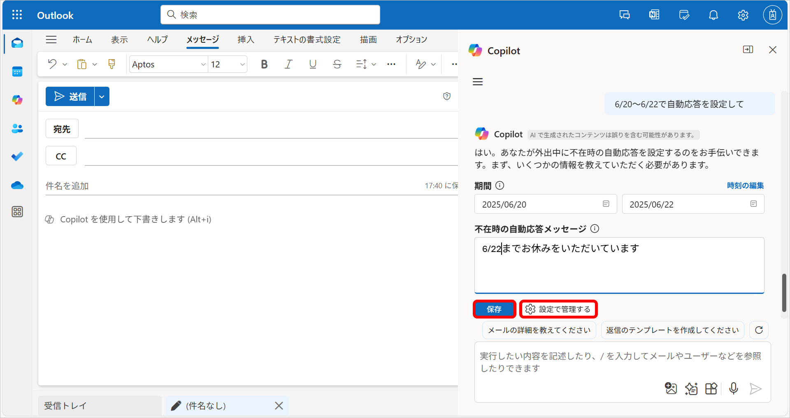The height and width of the screenshot is (418, 790).
Task: Expand the text styles dropdown arrow
Action: pos(433,65)
